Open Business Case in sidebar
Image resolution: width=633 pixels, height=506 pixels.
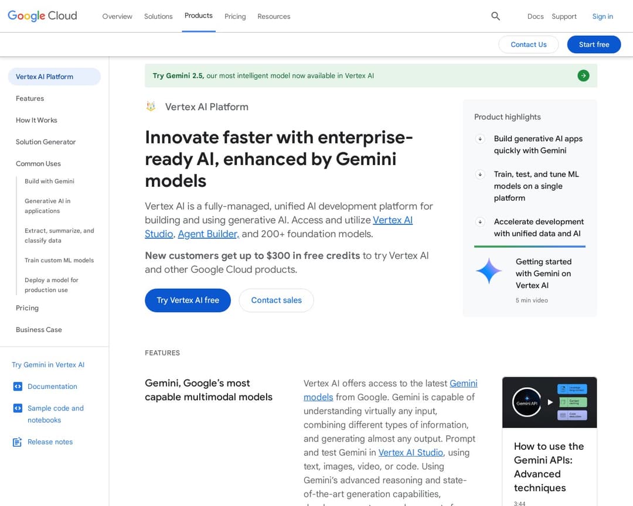[x=39, y=330]
